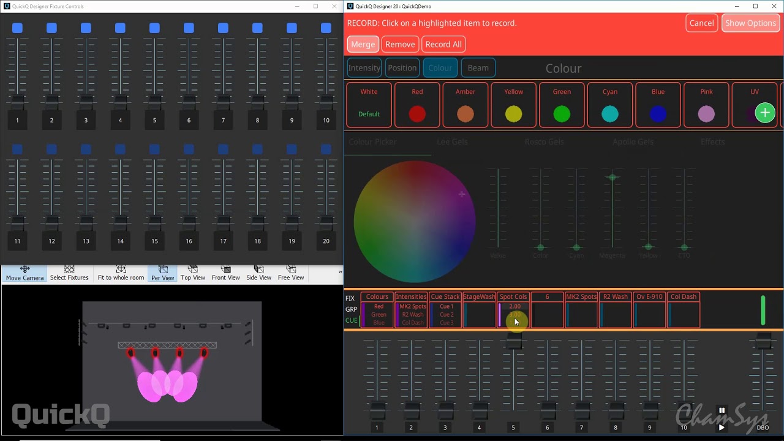
Task: Toggle blue select button above fixture fader 10
Action: (x=326, y=28)
